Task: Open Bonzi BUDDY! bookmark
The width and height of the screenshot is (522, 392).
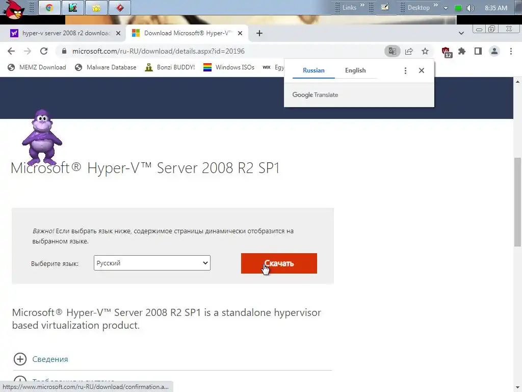Action: (x=170, y=67)
